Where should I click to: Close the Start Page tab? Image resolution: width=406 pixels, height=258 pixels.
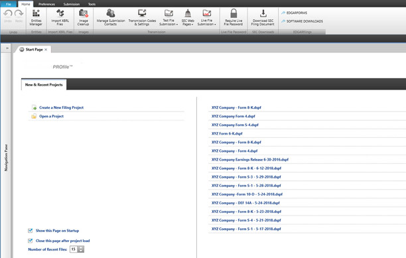coord(46,50)
